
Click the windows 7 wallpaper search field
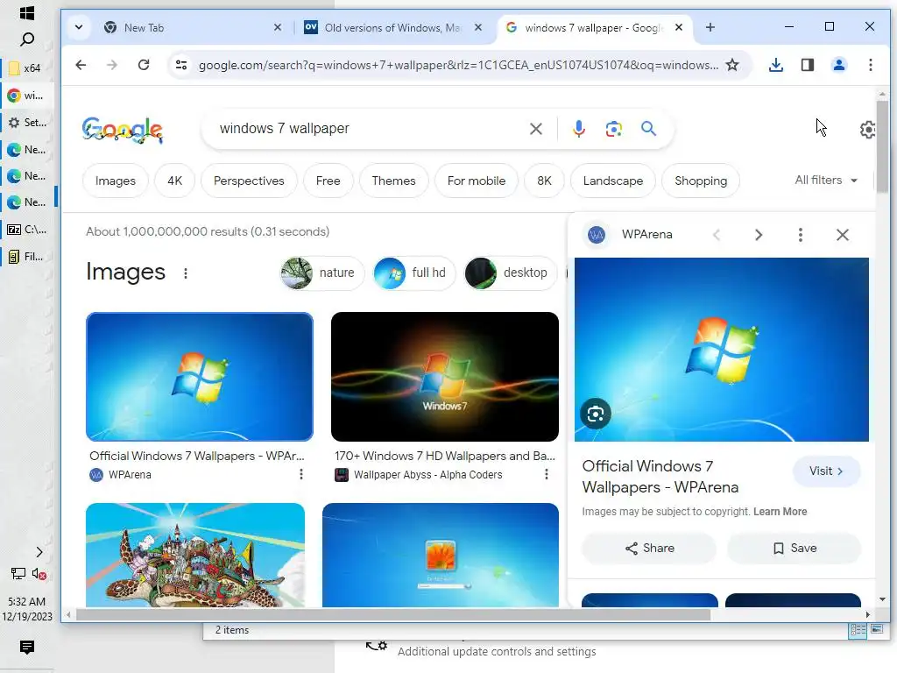(366, 129)
